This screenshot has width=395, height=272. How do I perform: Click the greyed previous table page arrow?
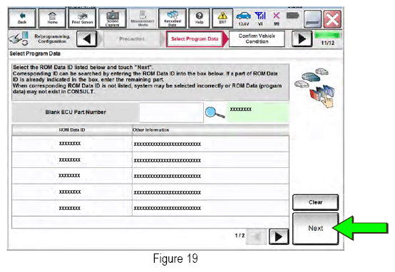coord(257,236)
